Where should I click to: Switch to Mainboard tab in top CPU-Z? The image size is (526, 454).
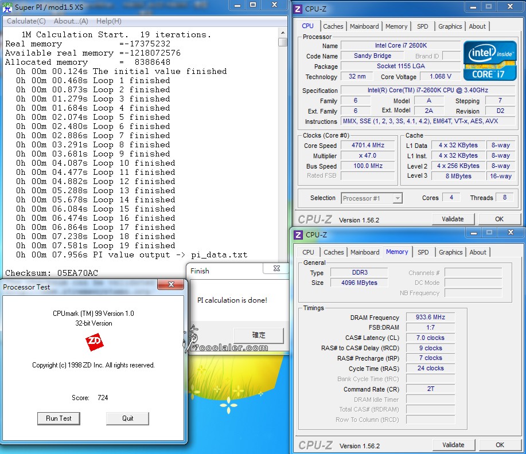364,26
